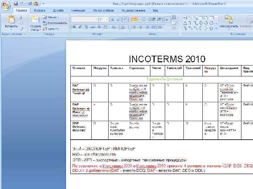Select the arrow line shape

196,17
